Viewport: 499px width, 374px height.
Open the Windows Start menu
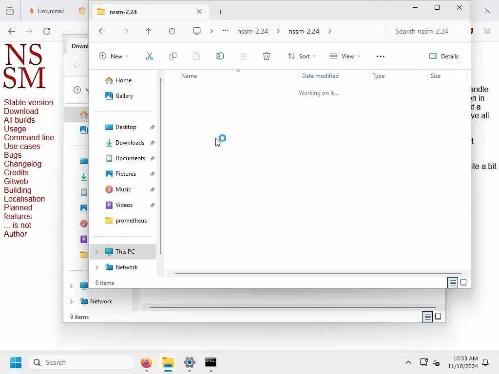(x=16, y=362)
